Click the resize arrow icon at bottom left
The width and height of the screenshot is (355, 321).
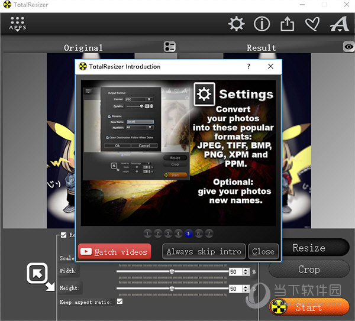coord(40,277)
